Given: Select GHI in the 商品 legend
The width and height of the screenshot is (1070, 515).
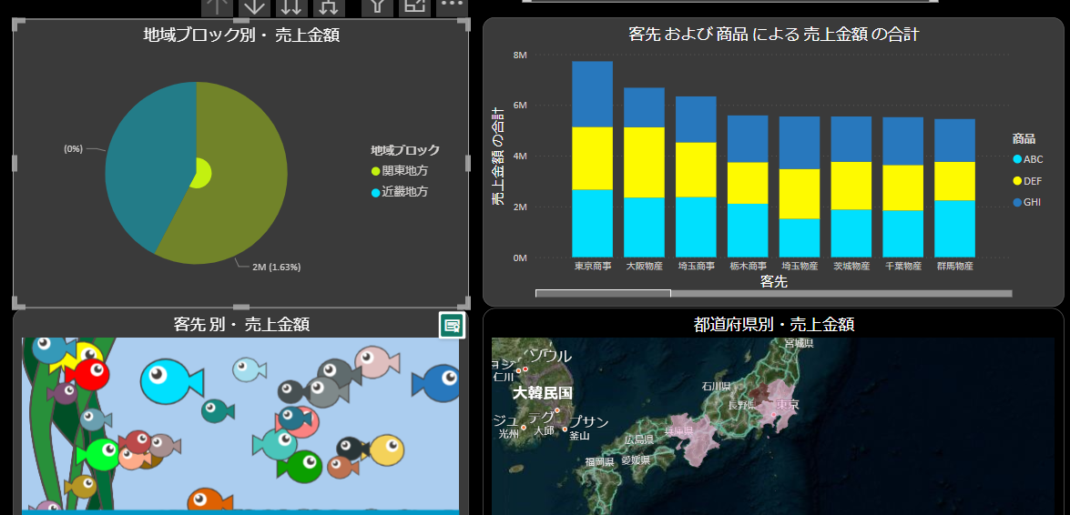Looking at the screenshot, I should 1032,202.
